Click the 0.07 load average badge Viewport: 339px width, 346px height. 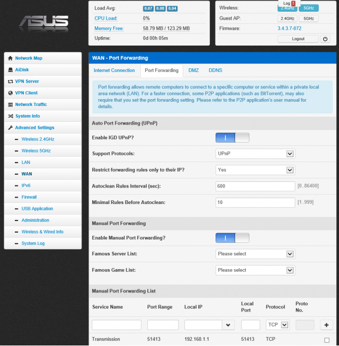[x=148, y=8]
